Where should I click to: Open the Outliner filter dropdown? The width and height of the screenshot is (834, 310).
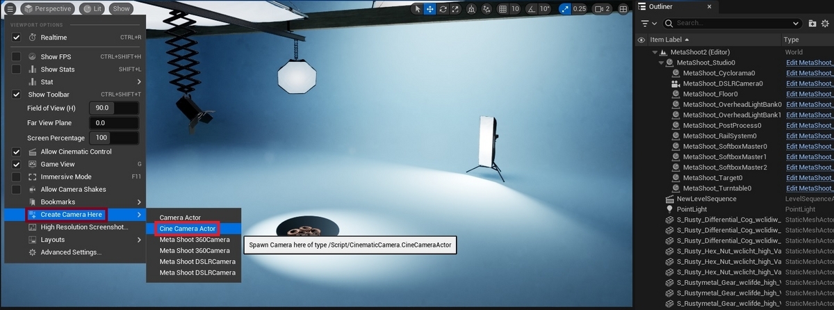(x=648, y=23)
